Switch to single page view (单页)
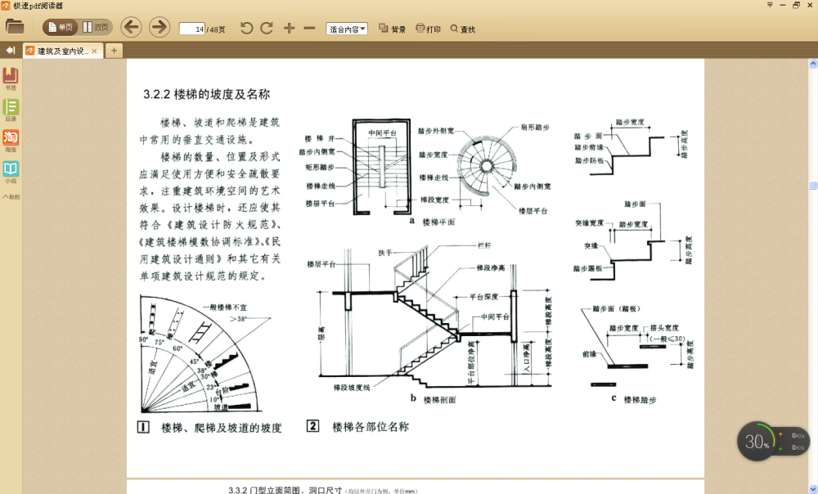The image size is (818, 494). click(x=61, y=27)
